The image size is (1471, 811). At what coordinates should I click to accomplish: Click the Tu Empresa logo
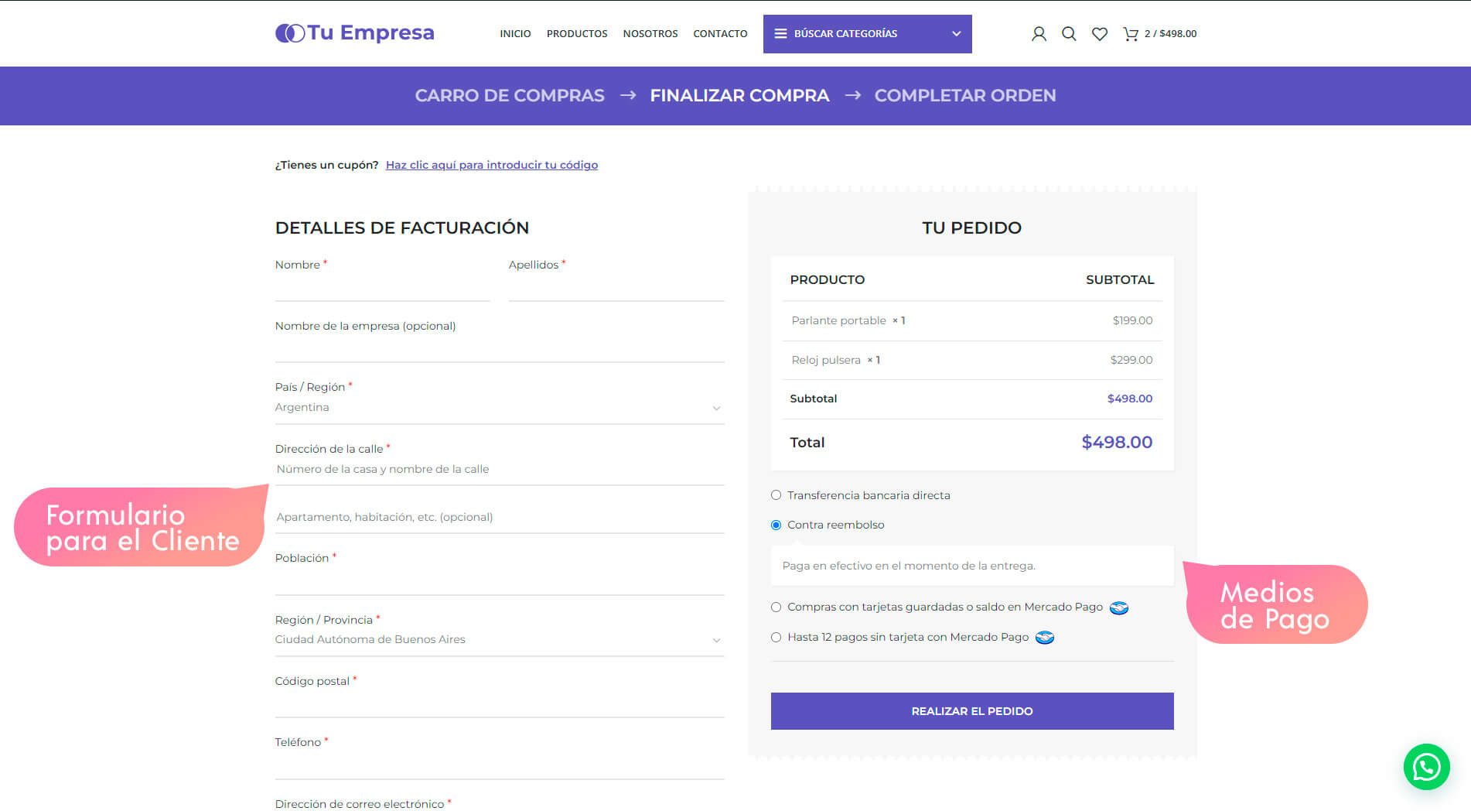[x=355, y=33]
